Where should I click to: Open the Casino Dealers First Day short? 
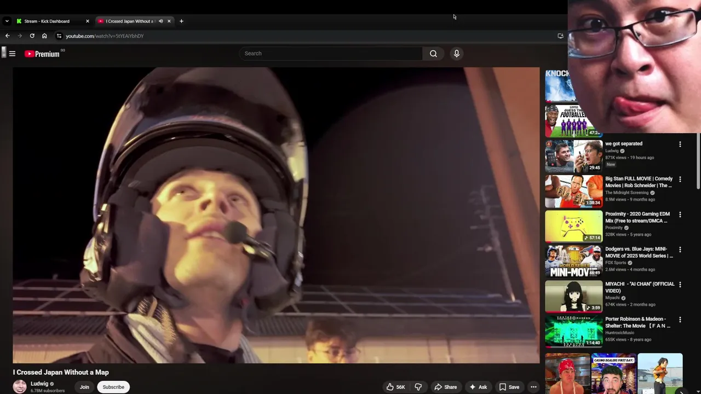point(613,374)
